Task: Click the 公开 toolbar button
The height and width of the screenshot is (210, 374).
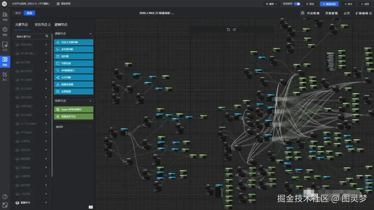Action: (x=347, y=14)
